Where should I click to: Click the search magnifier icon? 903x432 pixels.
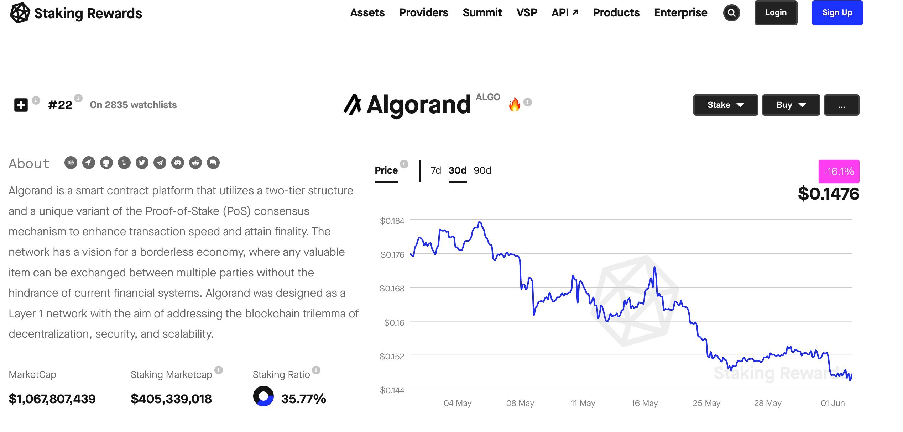tap(731, 13)
